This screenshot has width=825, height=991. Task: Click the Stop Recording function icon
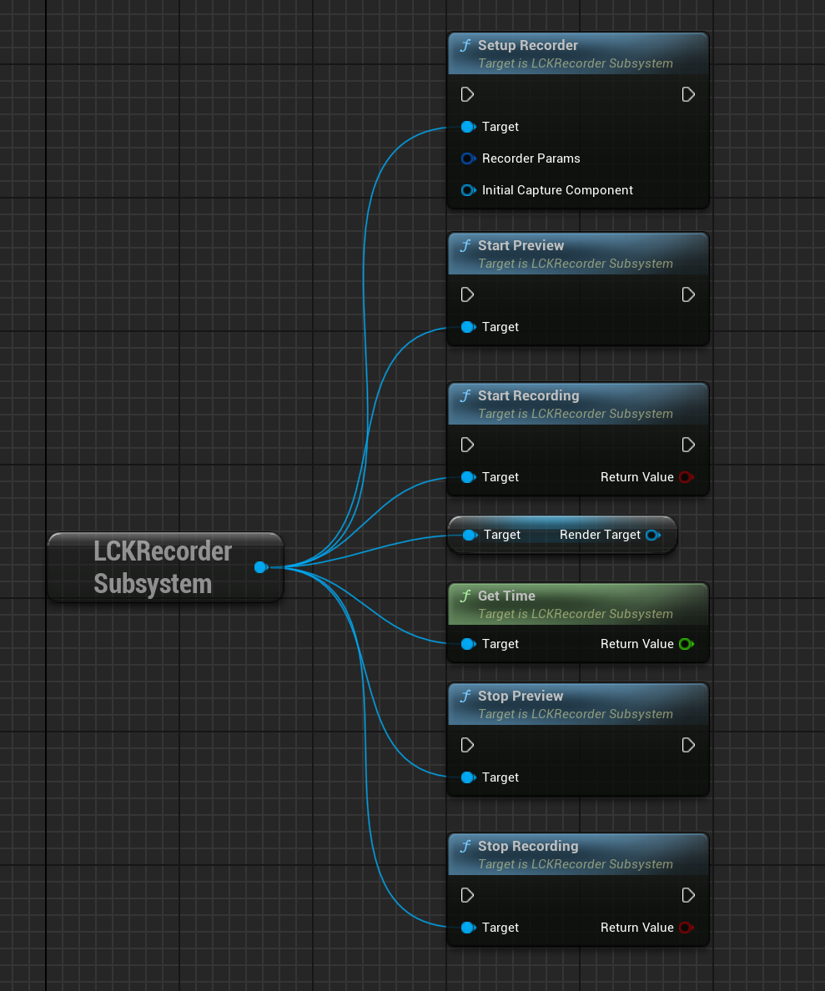click(465, 846)
